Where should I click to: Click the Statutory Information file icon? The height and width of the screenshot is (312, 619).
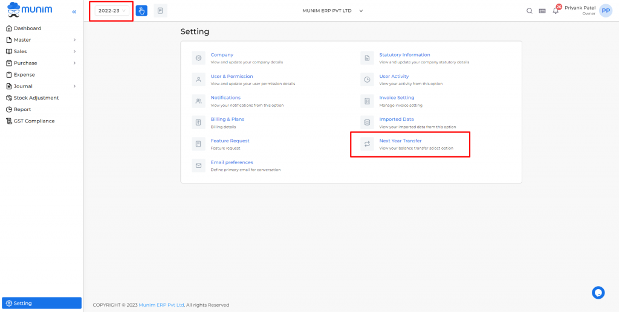(x=367, y=58)
